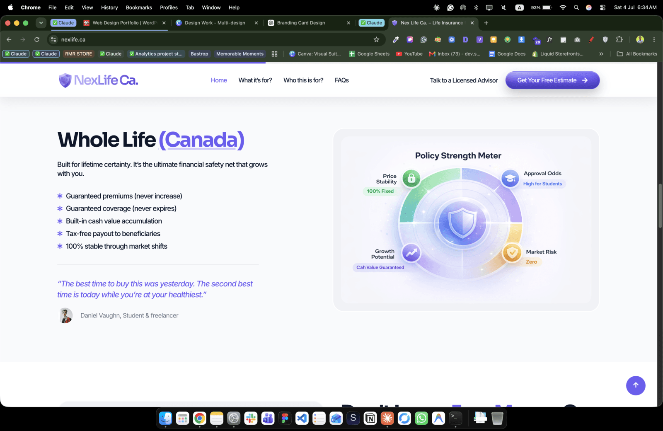Image resolution: width=663 pixels, height=431 pixels.
Task: Open the Inbox (73) Gmail bookmark
Action: pos(455,54)
